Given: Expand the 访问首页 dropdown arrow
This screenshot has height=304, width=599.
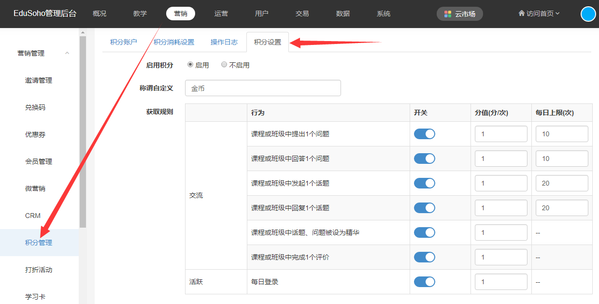Looking at the screenshot, I should [x=557, y=14].
